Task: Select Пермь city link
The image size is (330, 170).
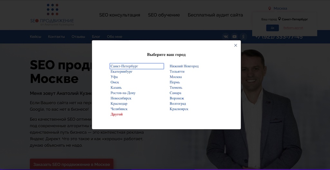Action: click(x=175, y=82)
